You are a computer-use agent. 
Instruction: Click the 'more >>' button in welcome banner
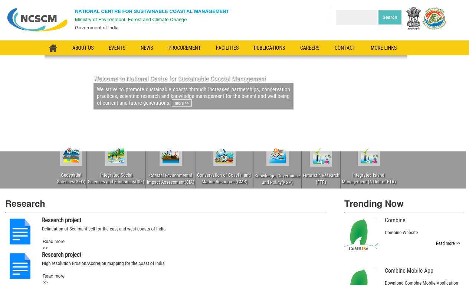click(x=182, y=103)
